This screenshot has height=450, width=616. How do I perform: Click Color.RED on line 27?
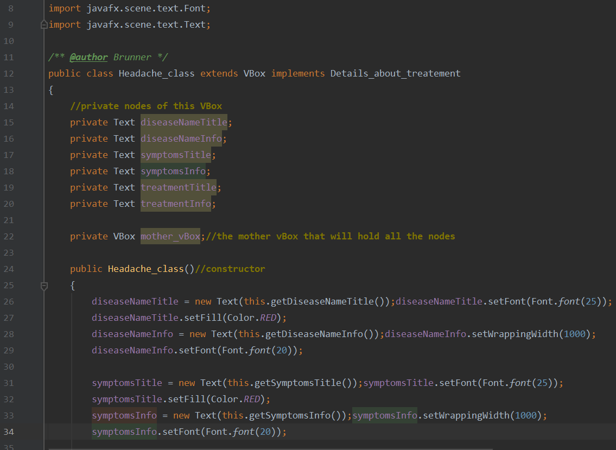pos(252,318)
